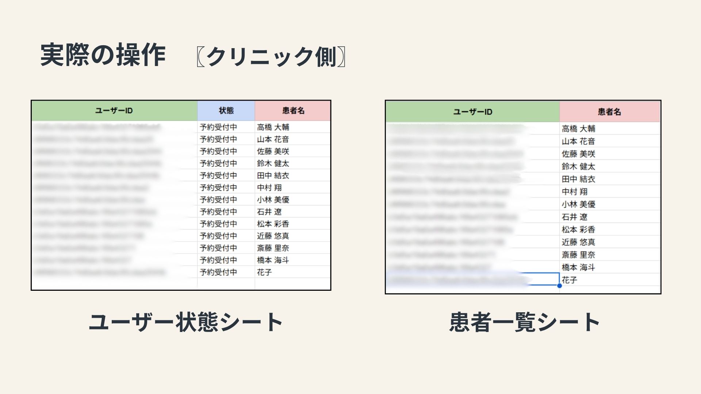
Task: Select 松本 彩香 cell in right sheet
Action: 578,229
